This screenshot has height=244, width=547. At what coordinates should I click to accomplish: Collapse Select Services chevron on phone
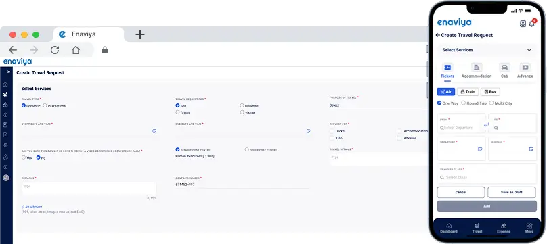[529, 50]
